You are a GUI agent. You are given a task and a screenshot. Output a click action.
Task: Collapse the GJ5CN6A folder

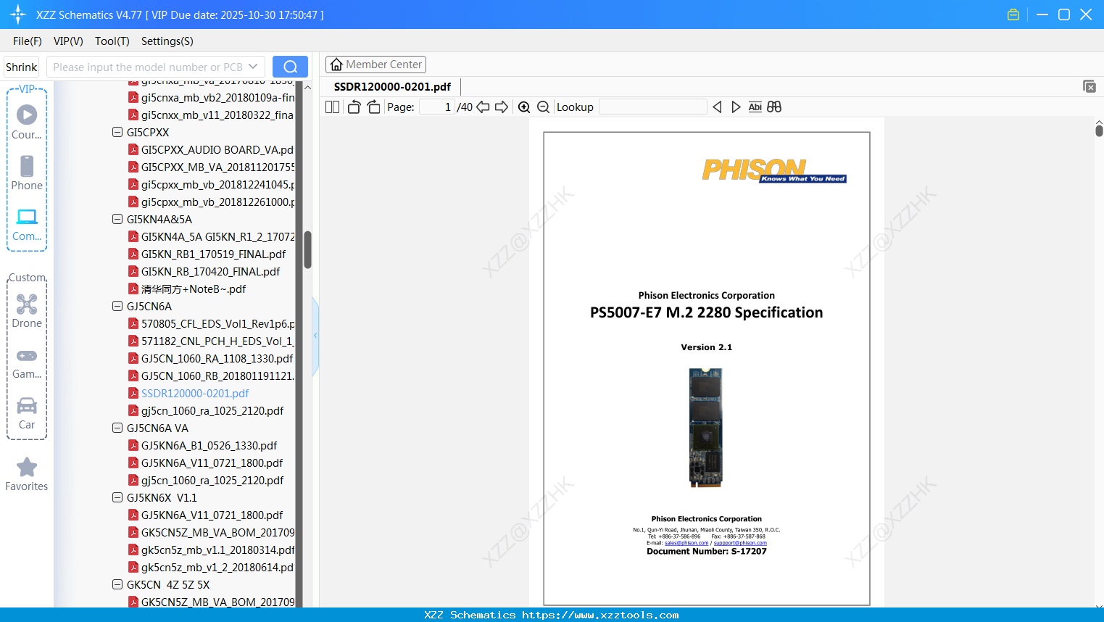(x=117, y=307)
